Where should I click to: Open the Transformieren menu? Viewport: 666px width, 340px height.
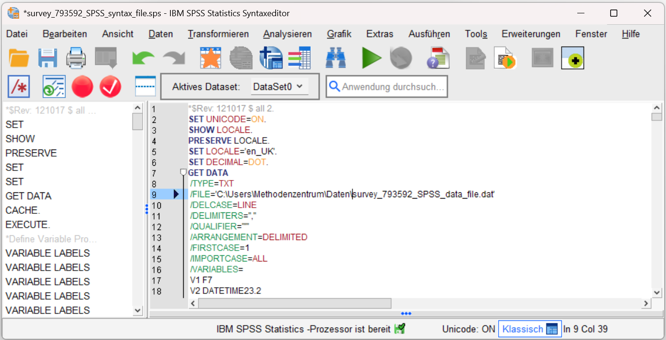pyautogui.click(x=218, y=34)
